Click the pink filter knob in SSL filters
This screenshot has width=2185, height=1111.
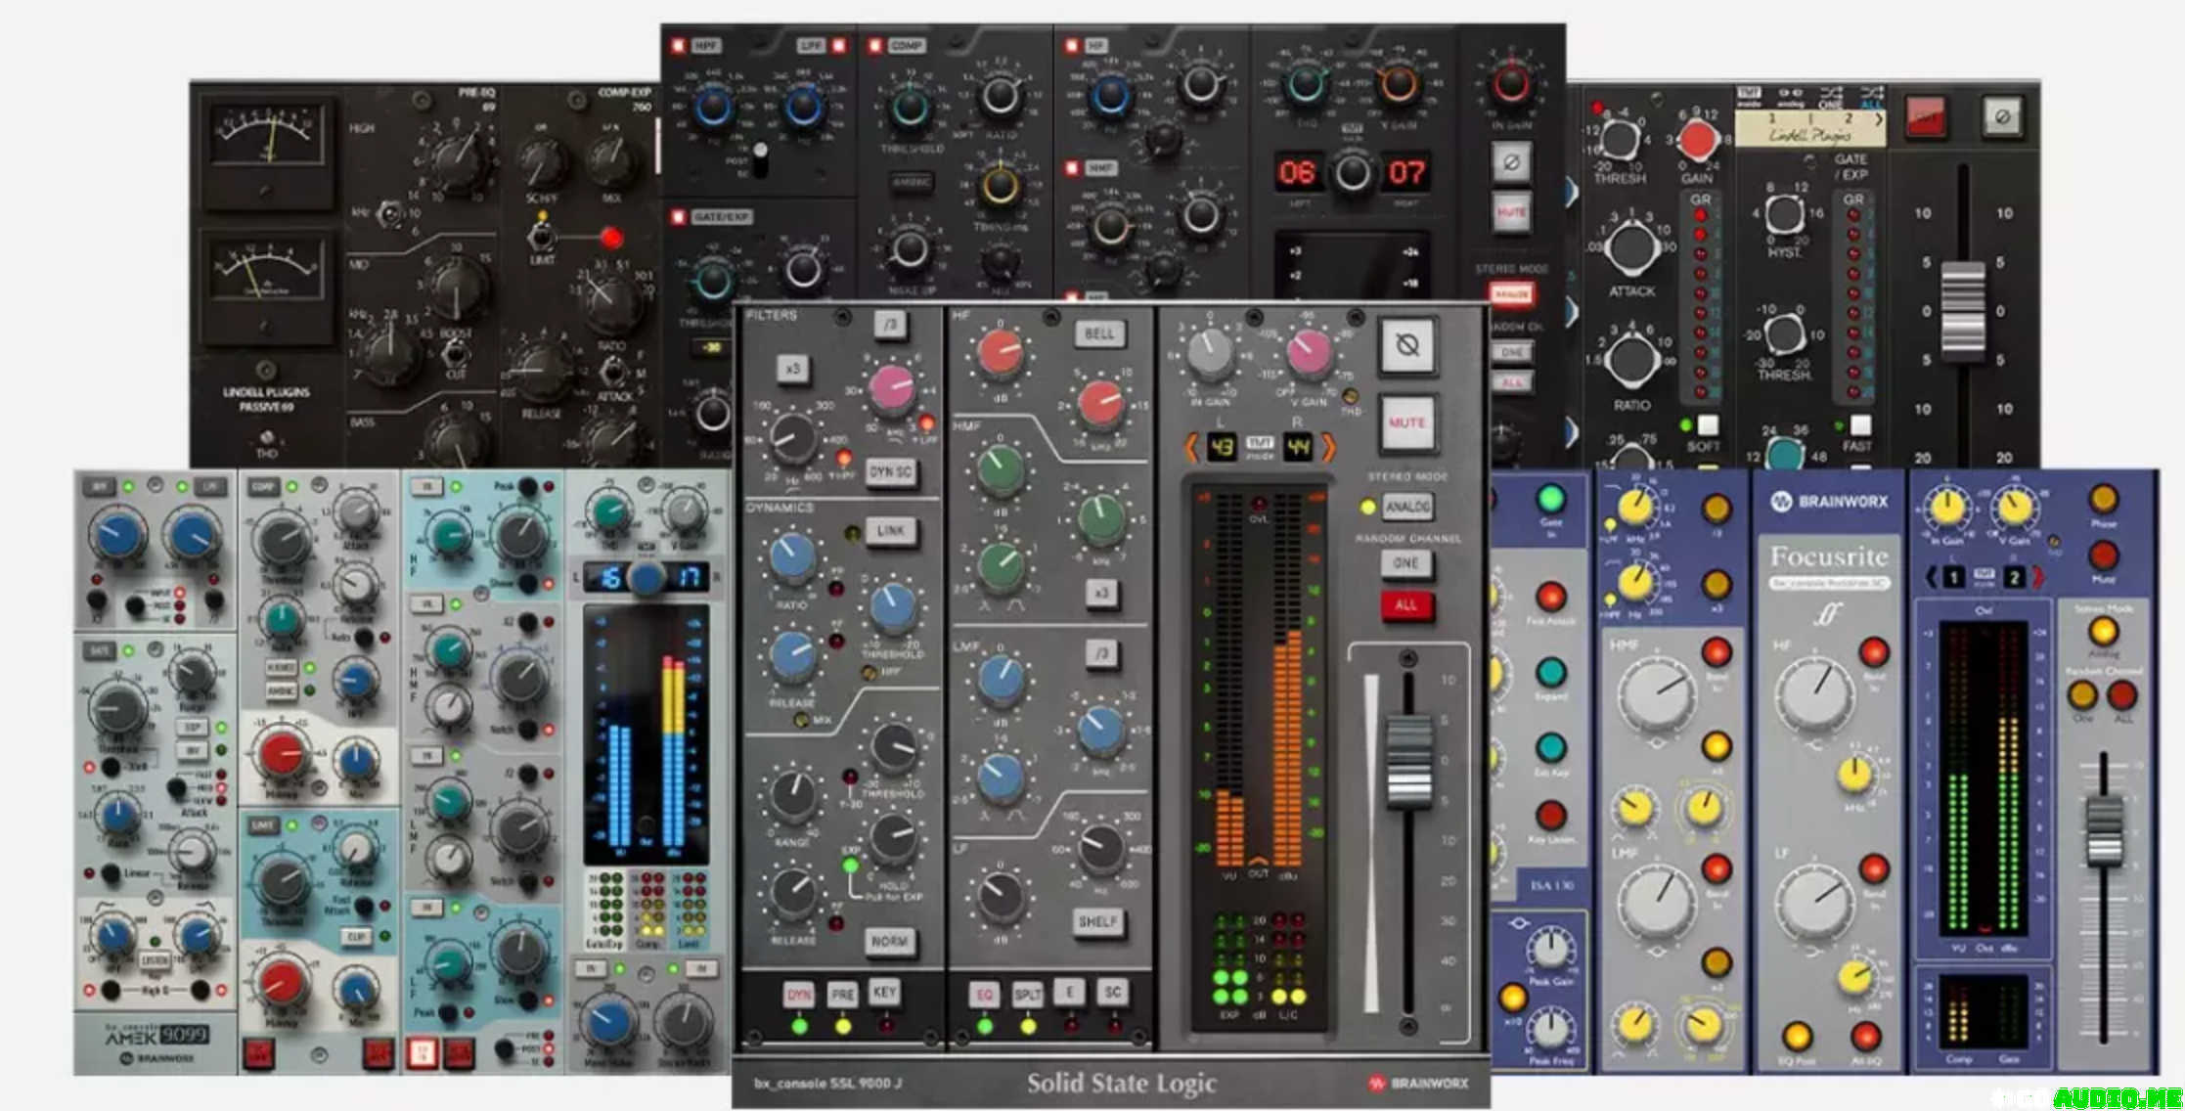pyautogui.click(x=890, y=389)
